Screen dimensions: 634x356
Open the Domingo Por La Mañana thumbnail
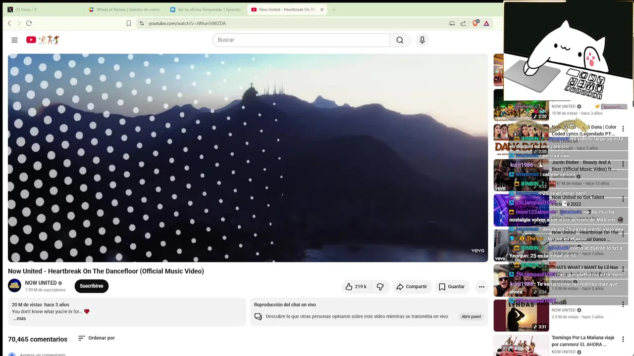tap(521, 346)
